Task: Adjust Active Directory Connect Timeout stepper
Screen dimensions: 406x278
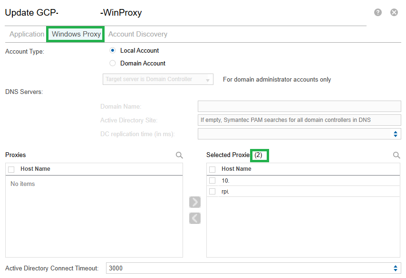Action: coord(395,269)
